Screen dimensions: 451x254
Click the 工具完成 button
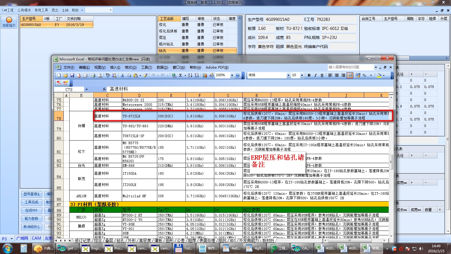coord(32,202)
